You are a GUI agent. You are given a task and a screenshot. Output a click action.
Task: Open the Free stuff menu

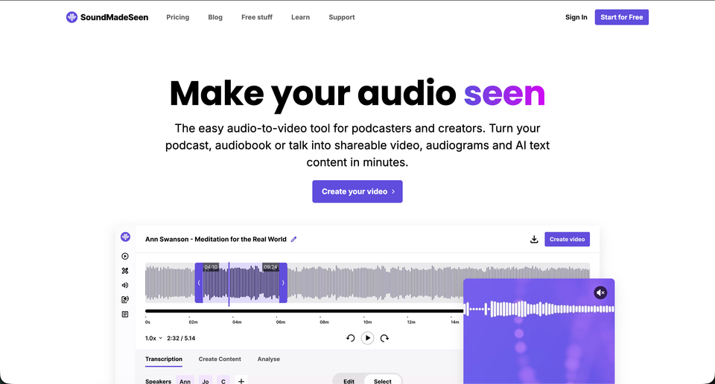(x=257, y=17)
